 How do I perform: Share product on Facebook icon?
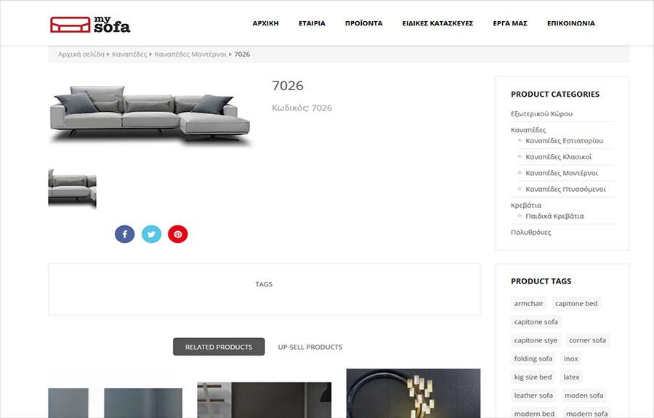pos(125,234)
